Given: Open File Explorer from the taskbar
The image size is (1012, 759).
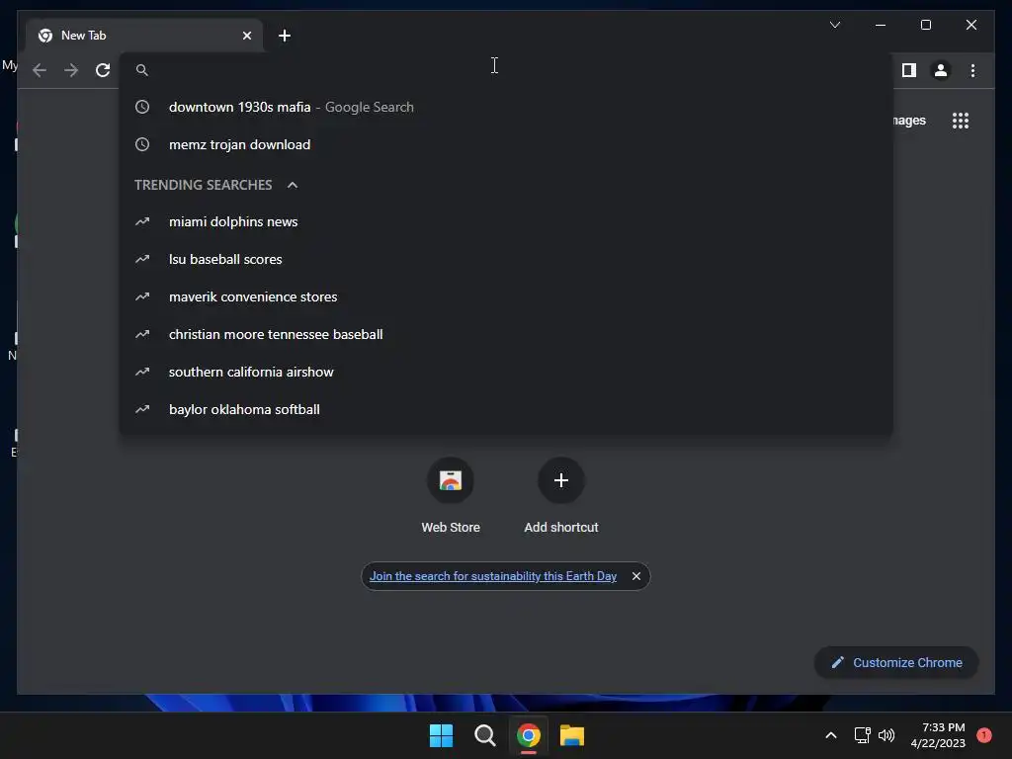Looking at the screenshot, I should [572, 735].
